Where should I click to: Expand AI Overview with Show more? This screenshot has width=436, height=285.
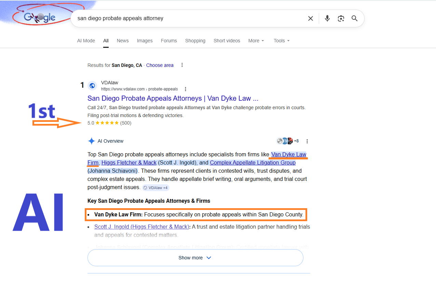(x=195, y=258)
